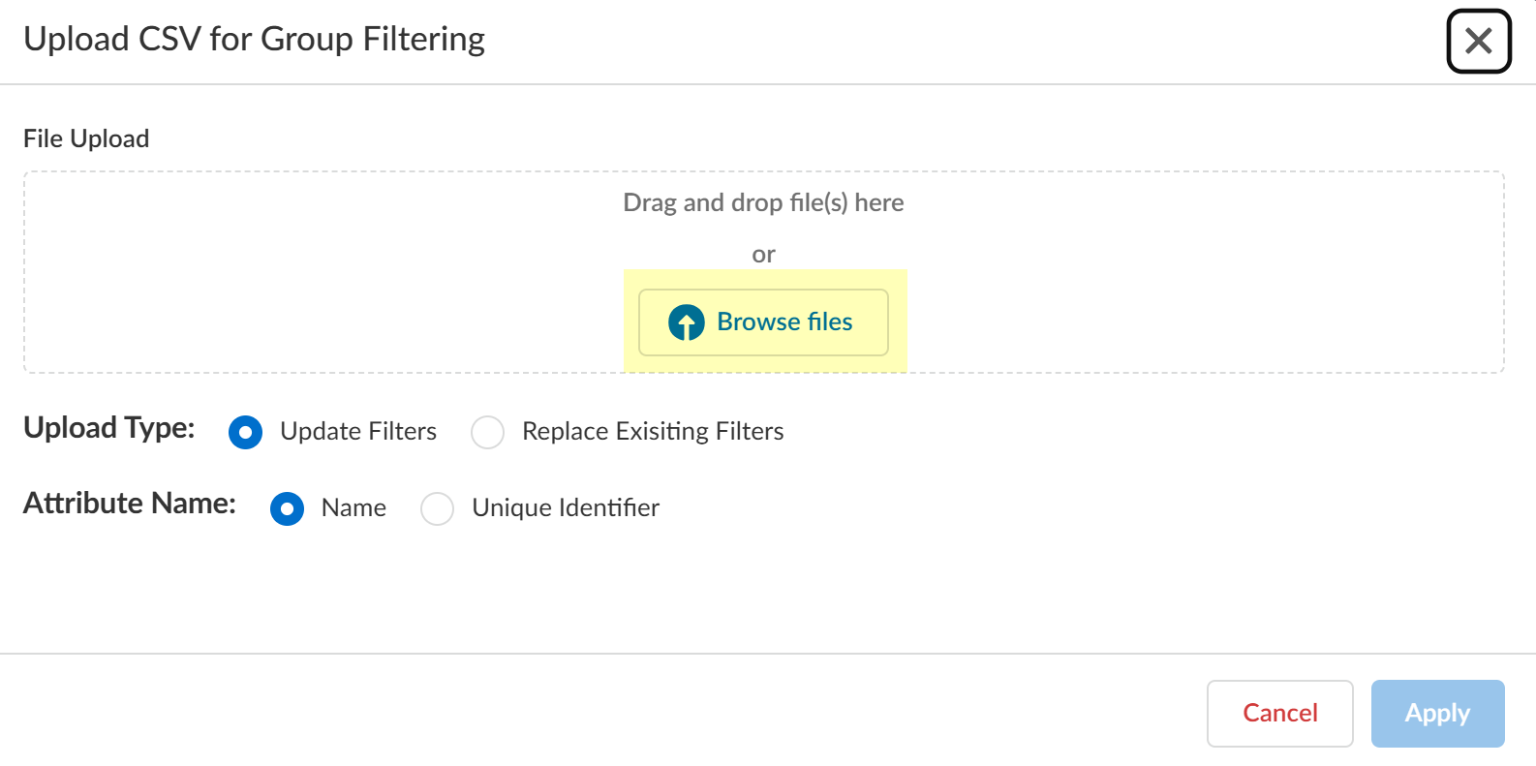This screenshot has height=766, width=1536.
Task: Click inside the dashed drop zone
Action: 291,271
